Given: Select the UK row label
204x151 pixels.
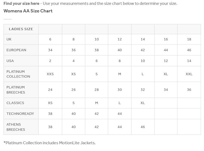Looking at the screenshot, I should pyautogui.click(x=21, y=39).
